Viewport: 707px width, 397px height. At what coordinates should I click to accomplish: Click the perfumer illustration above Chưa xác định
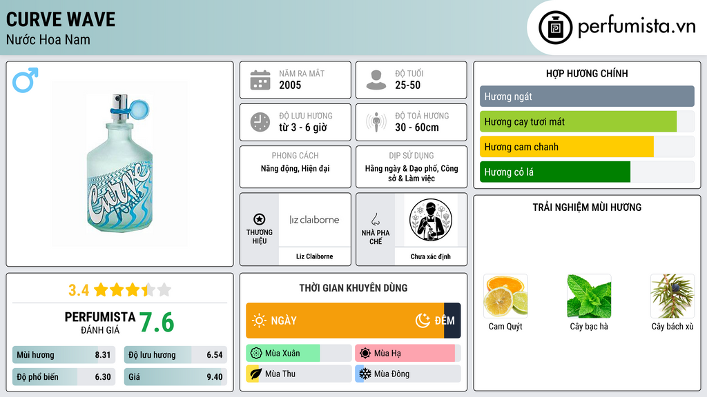point(431,220)
